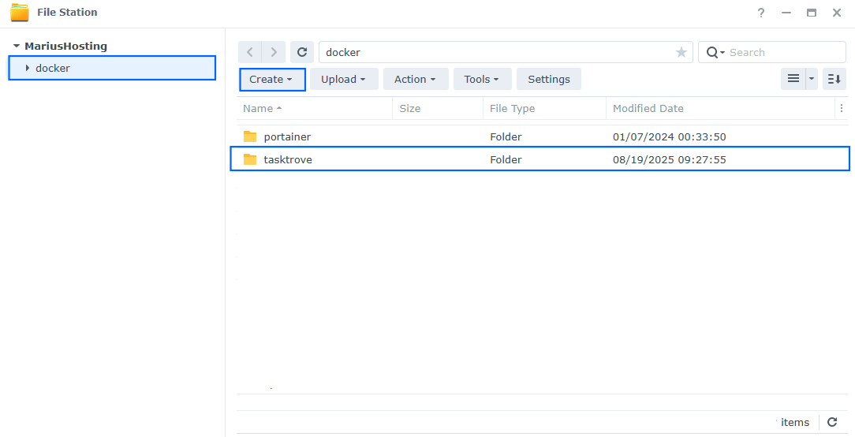
Task: Open the sort order icon menu
Action: click(834, 79)
